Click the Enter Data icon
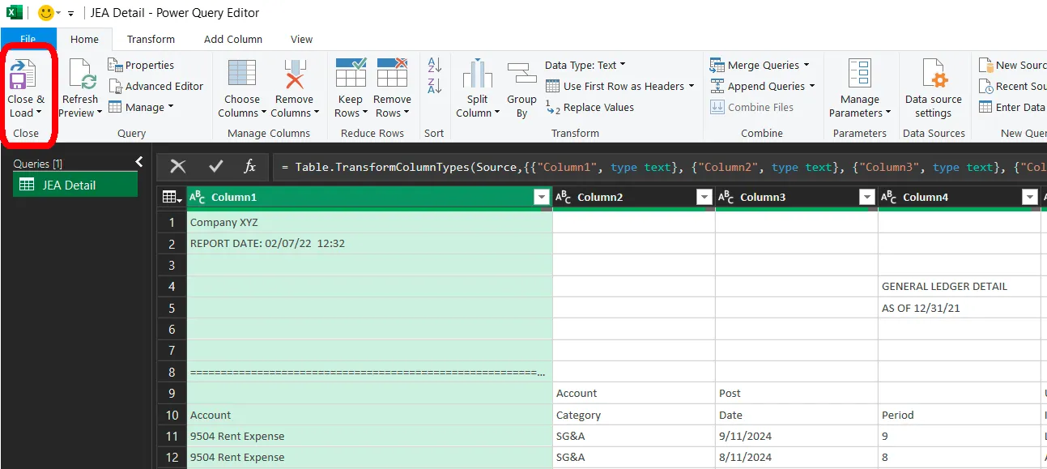 pos(985,107)
